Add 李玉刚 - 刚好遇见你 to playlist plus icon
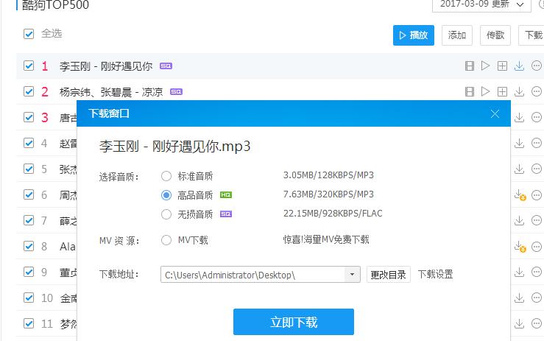Viewport: 544px width, 341px height. 502,66
